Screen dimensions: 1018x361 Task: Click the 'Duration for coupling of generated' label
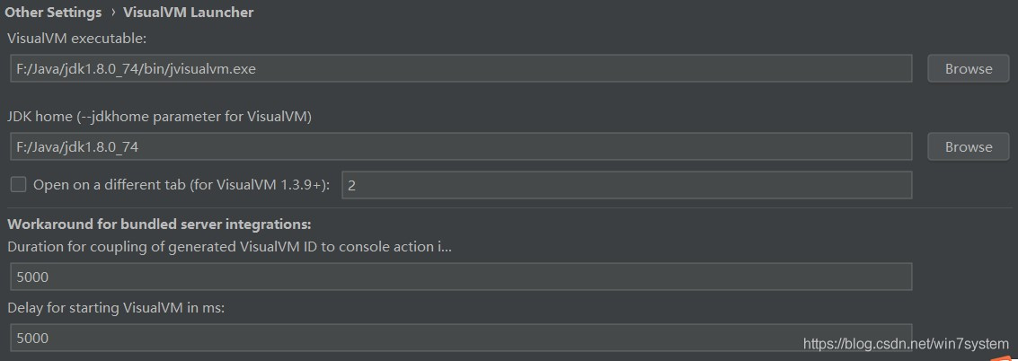[x=229, y=246]
